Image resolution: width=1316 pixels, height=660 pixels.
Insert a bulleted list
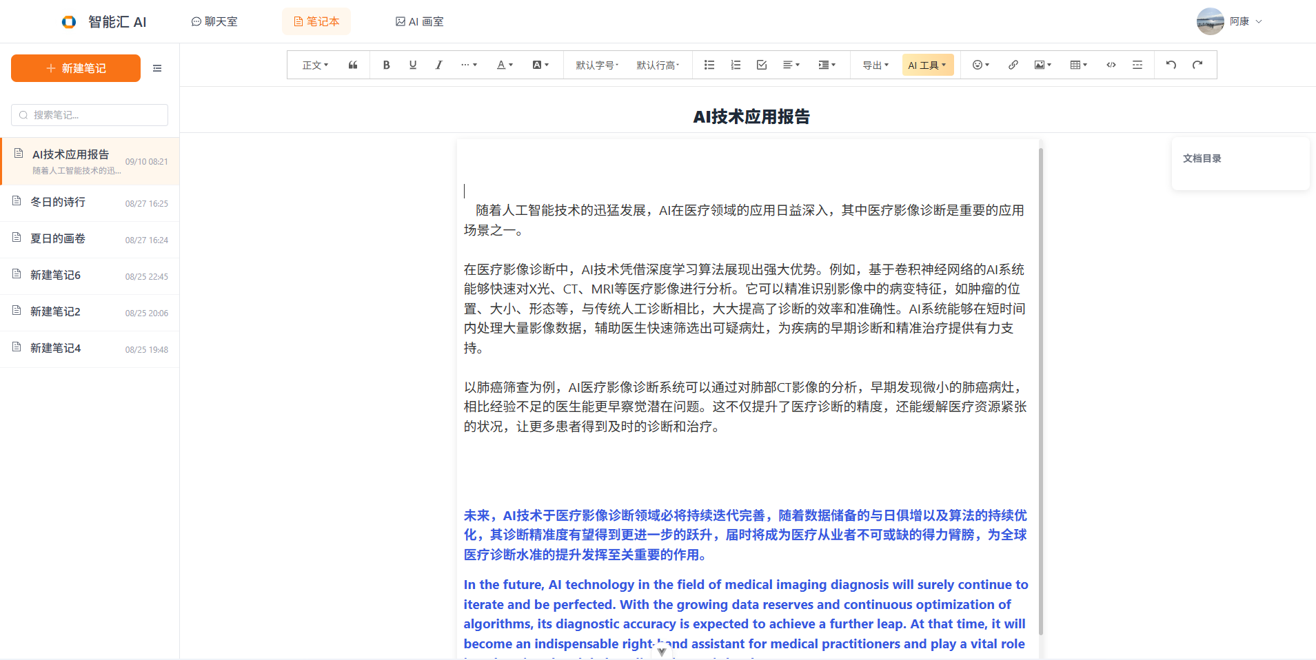[x=709, y=65]
